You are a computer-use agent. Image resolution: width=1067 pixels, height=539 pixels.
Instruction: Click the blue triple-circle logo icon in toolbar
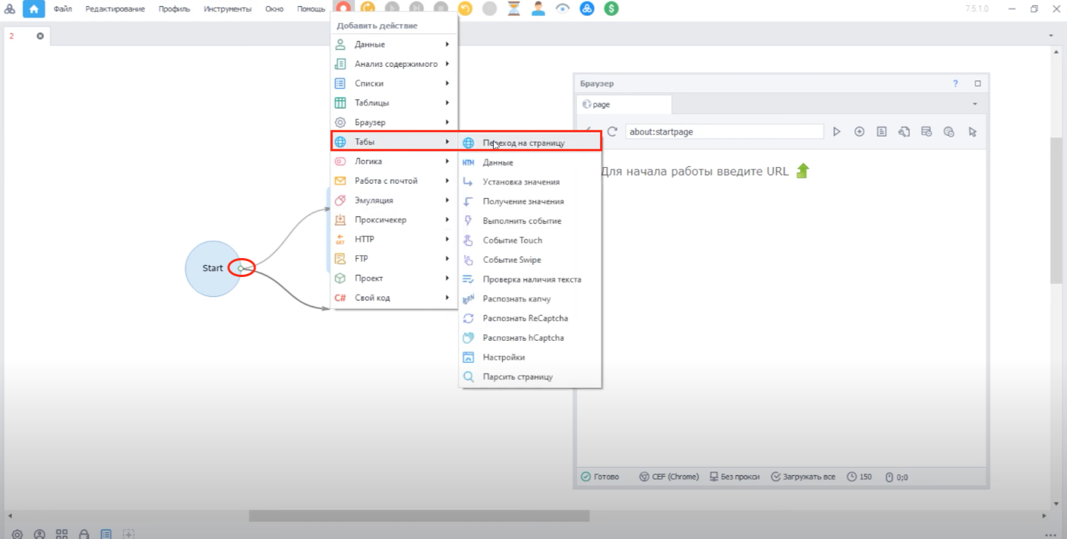[x=587, y=9]
